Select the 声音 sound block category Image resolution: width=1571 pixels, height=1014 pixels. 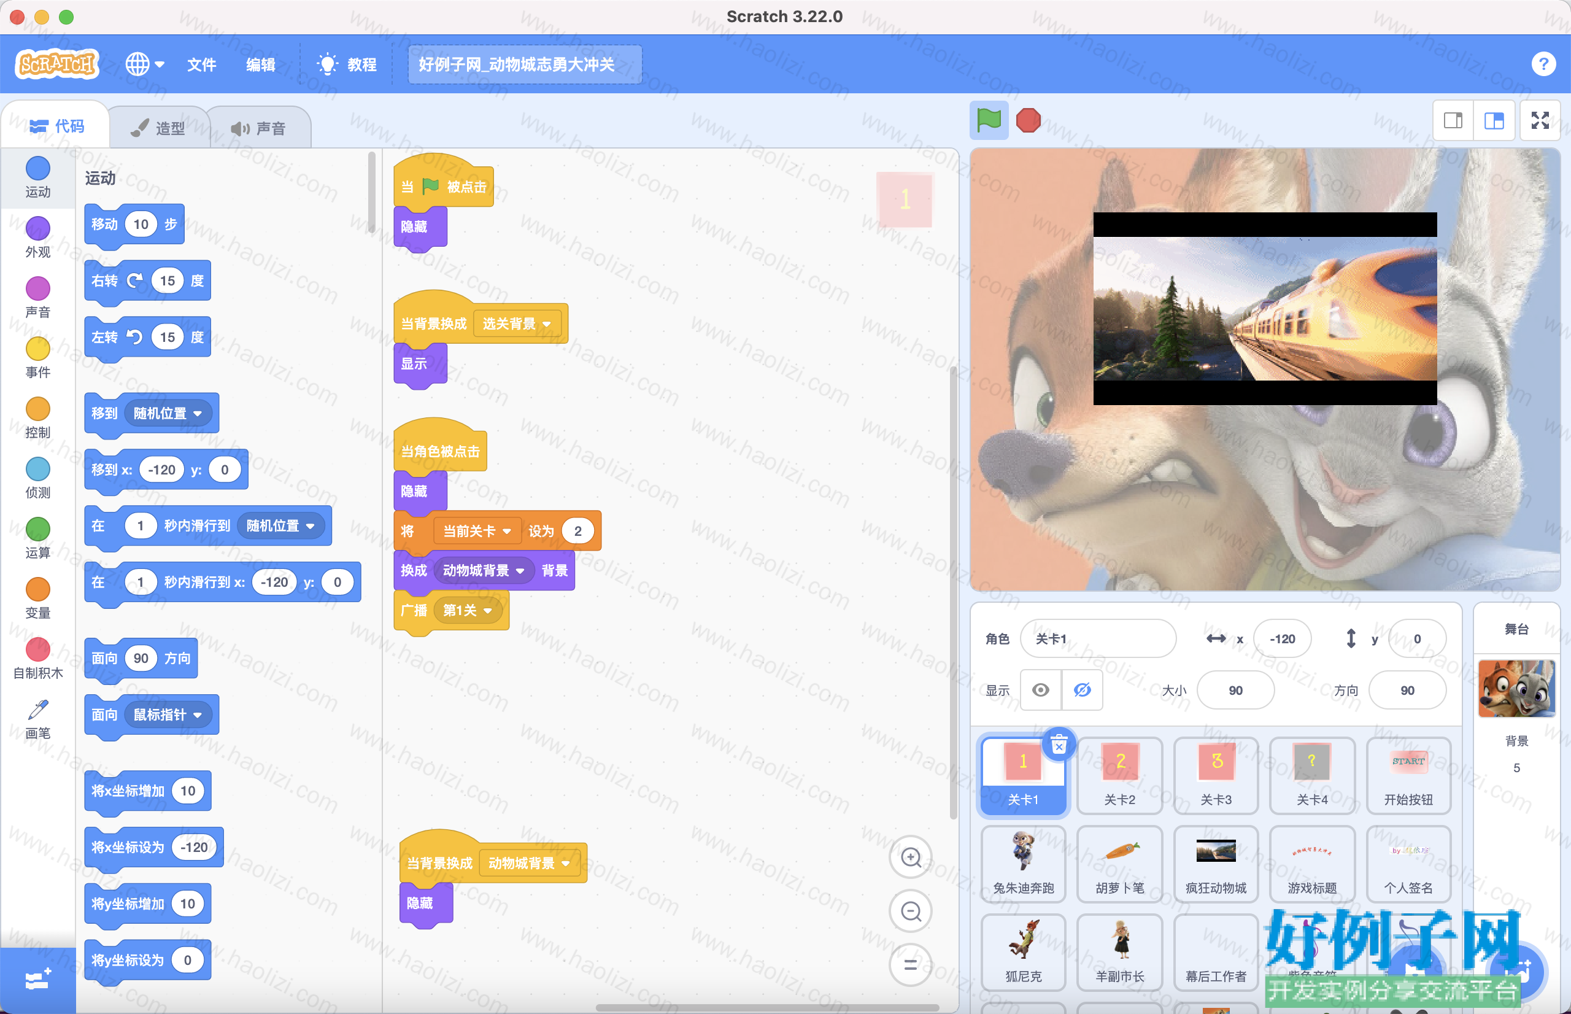pyautogui.click(x=38, y=298)
